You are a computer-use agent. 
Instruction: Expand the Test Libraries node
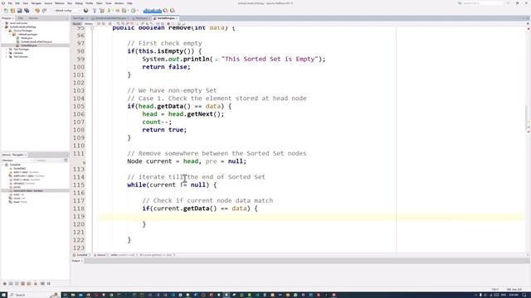[7, 56]
